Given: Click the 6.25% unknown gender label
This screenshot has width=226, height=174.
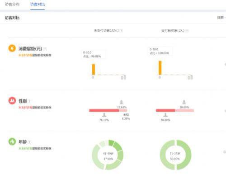Looking at the screenshot, I should (x=126, y=118).
